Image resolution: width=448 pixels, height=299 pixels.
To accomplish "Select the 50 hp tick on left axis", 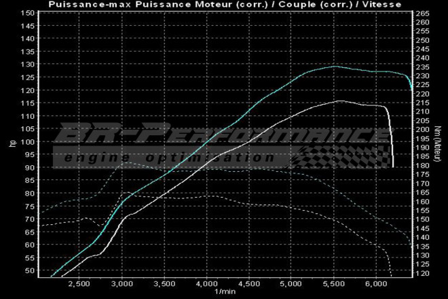I will tap(29, 270).
